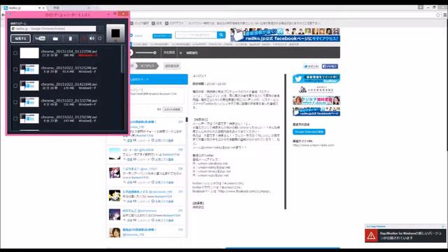
Task: Click the radiko search input field
Action: click(x=196, y=35)
